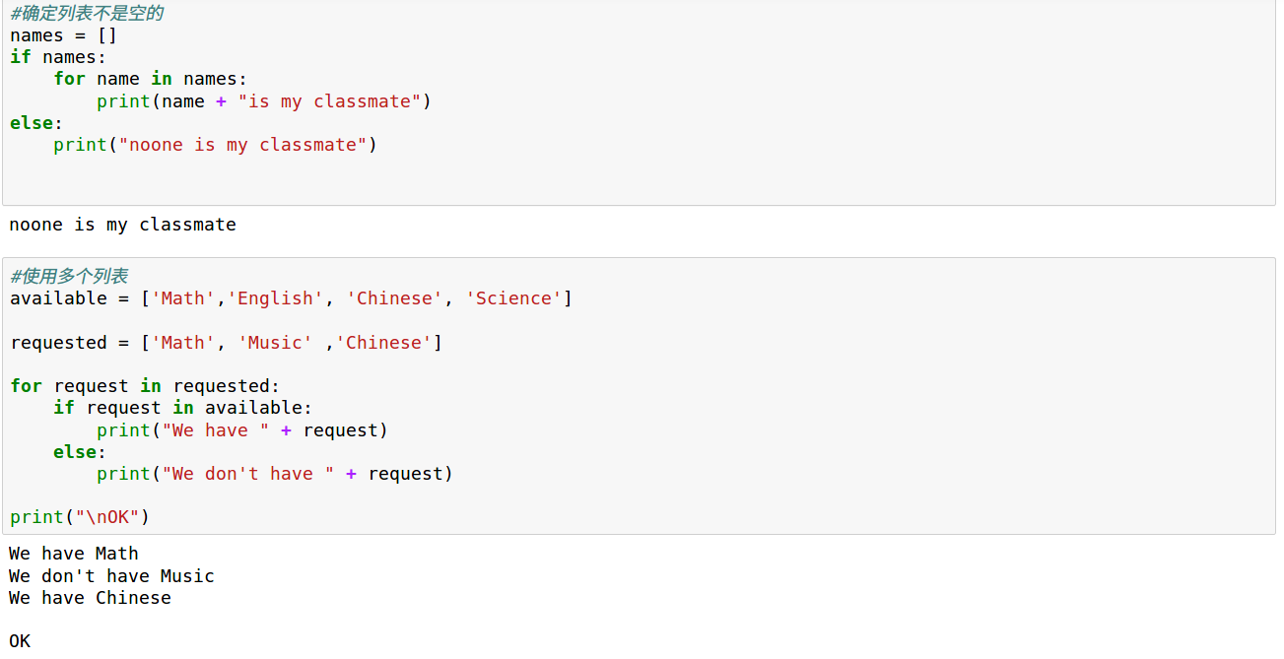Image resolution: width=1284 pixels, height=659 pixels.
Task: Click the 'requested' list assignment line
Action: (x=226, y=343)
